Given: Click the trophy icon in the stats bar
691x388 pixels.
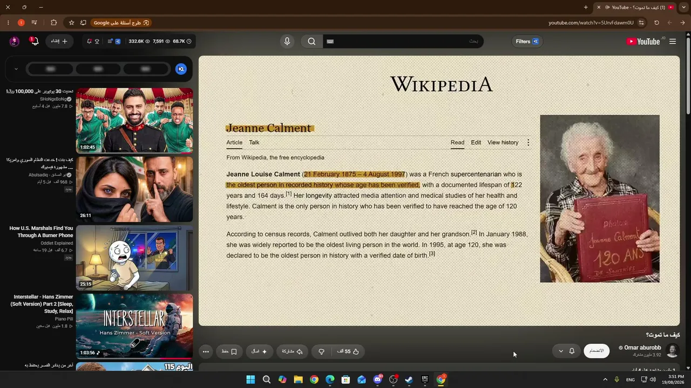Looking at the screenshot, I should 97,41.
